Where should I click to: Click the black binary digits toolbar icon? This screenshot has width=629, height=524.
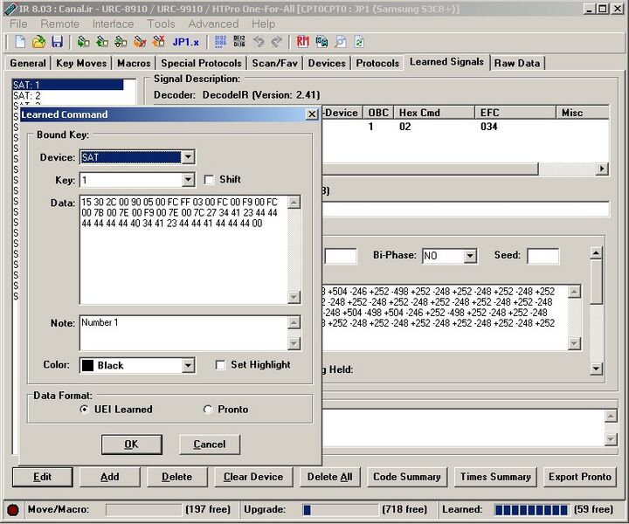pos(239,42)
